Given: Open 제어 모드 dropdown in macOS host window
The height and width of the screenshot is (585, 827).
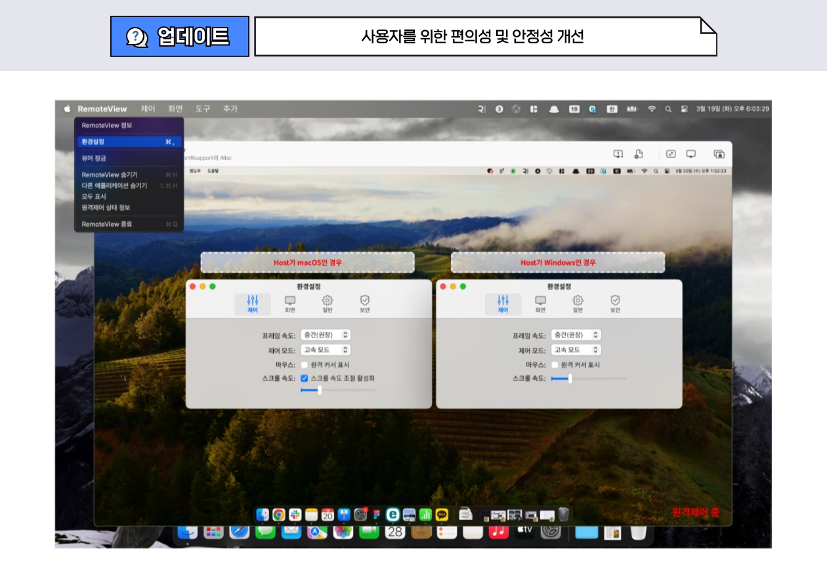Looking at the screenshot, I should coord(326,350).
